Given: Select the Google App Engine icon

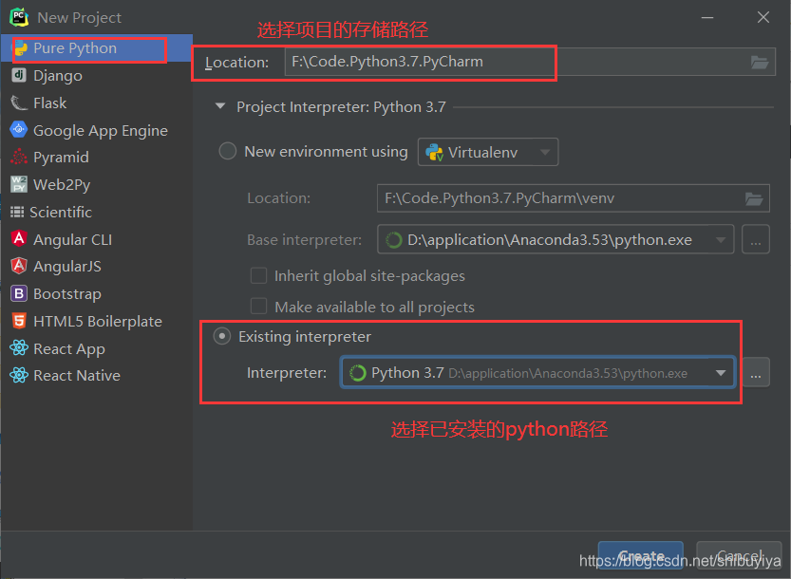Looking at the screenshot, I should tap(19, 130).
